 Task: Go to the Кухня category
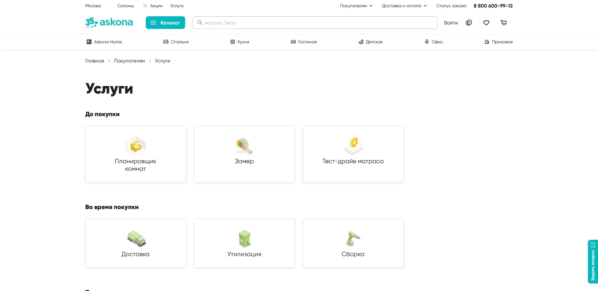(x=240, y=42)
